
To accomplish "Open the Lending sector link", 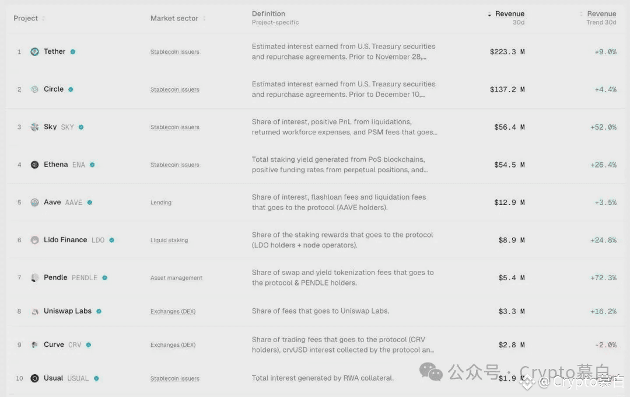I will click(161, 203).
